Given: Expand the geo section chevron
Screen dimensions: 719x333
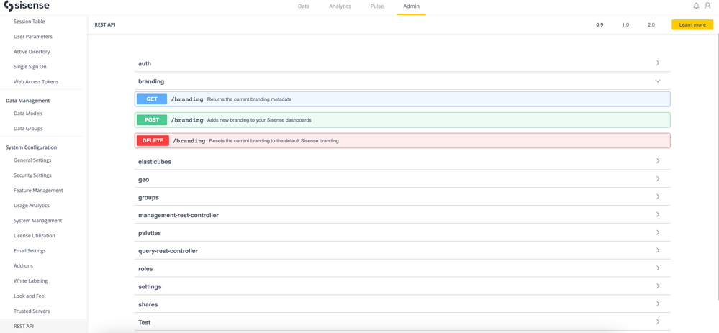Looking at the screenshot, I should [x=657, y=179].
